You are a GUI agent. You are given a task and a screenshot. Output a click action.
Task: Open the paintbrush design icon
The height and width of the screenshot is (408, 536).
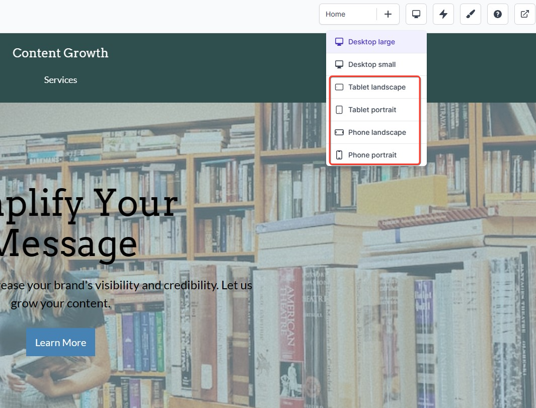471,14
